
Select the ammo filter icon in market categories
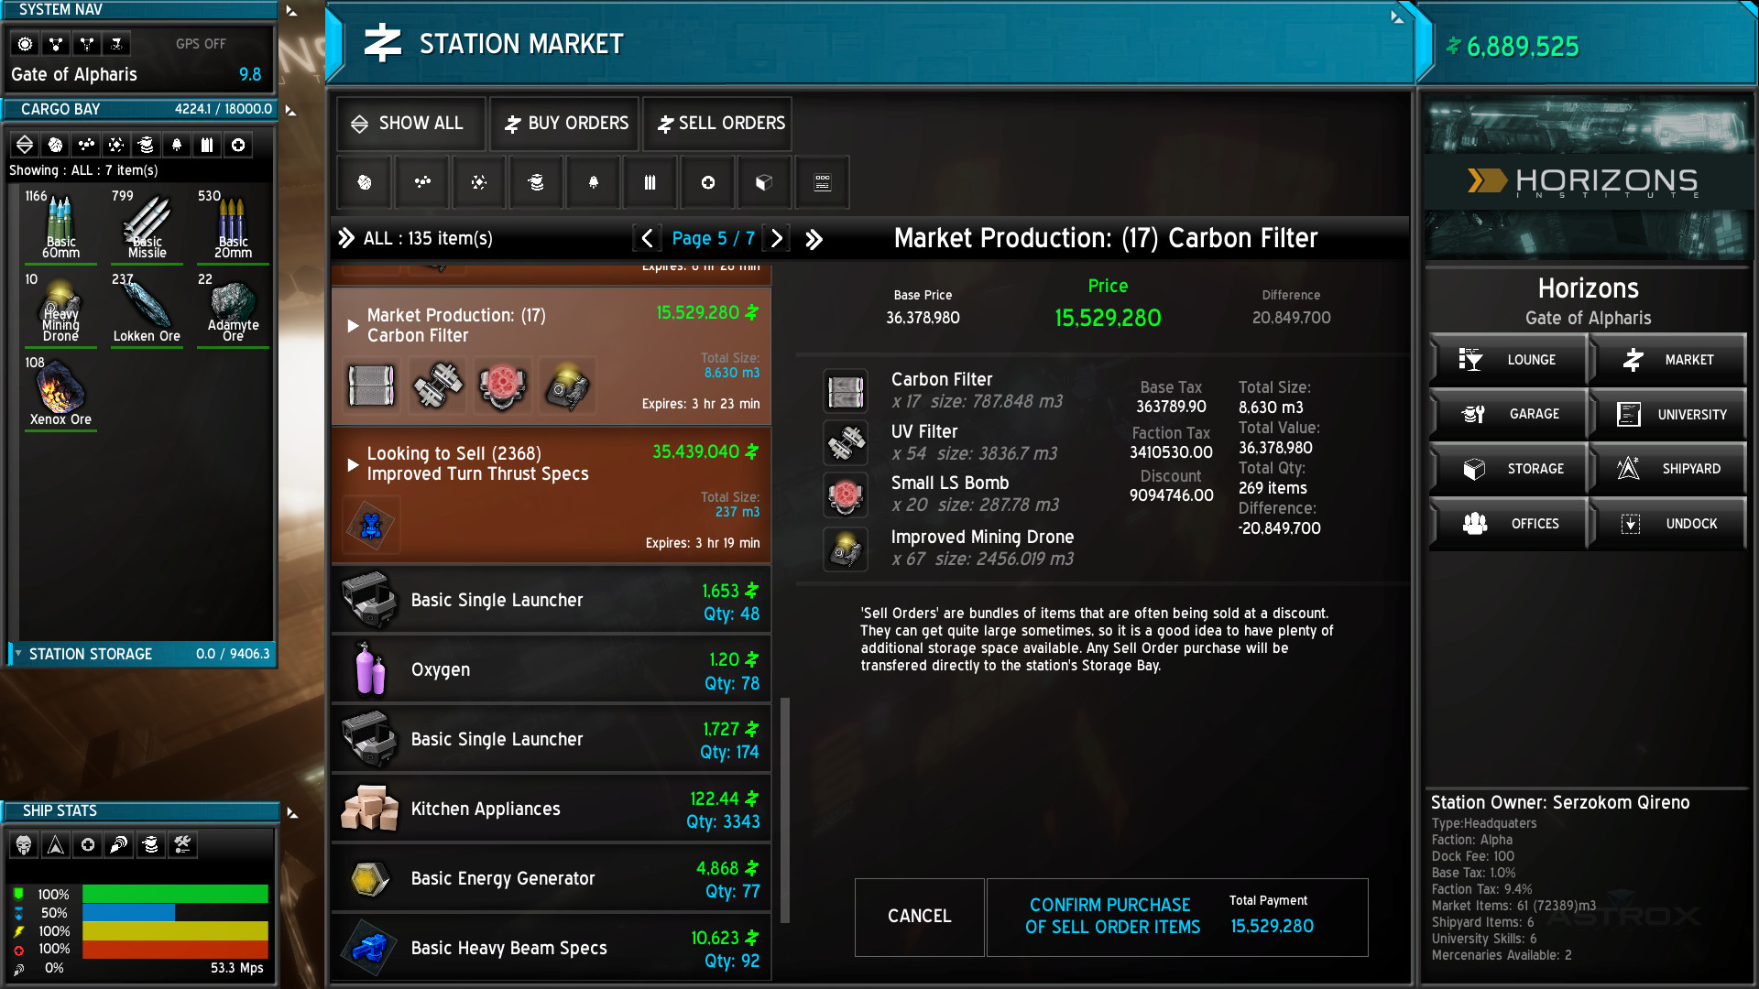650,182
